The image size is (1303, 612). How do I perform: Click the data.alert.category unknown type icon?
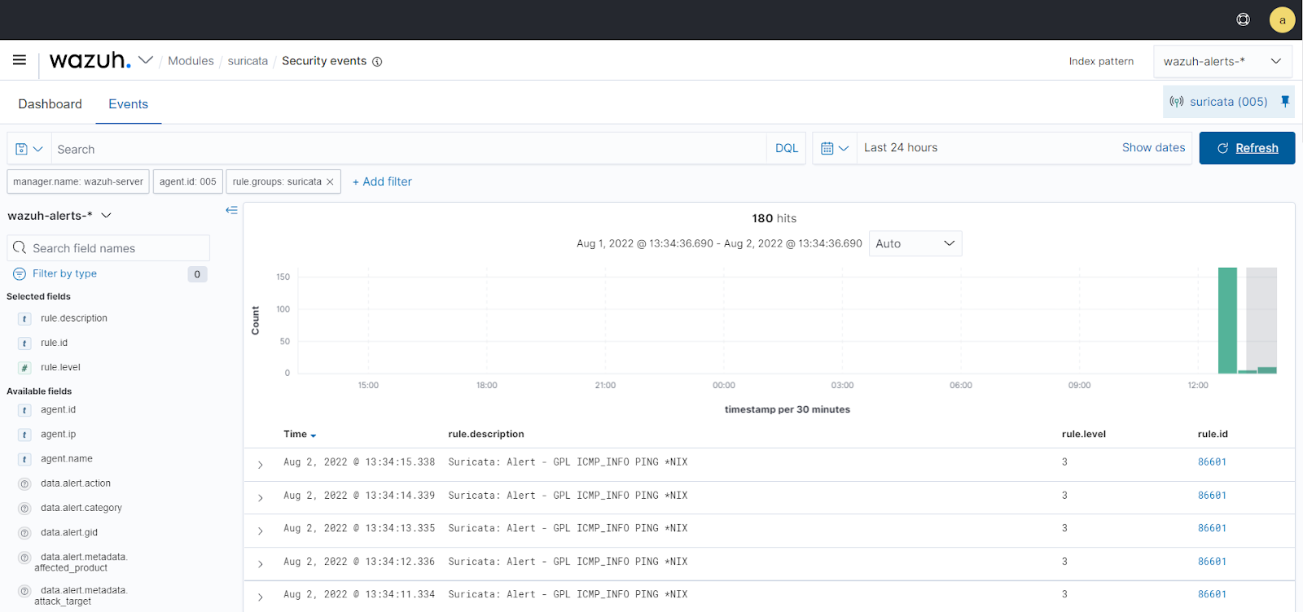click(24, 508)
